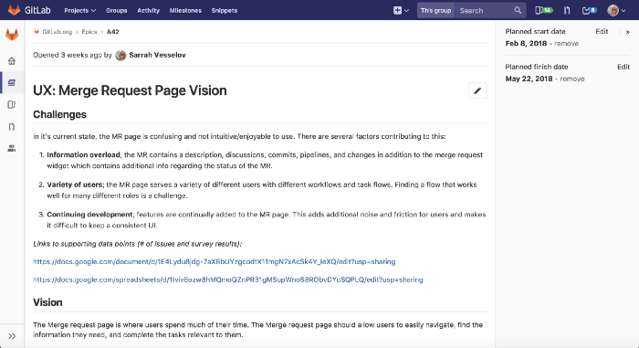Click the group avatar in sidebar
Screen dimensions: 639x348
(12, 35)
